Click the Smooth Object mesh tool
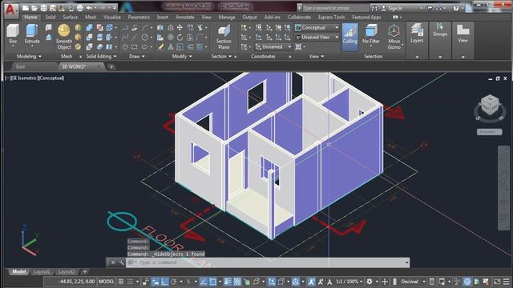The width and height of the screenshot is (513, 288). [64, 37]
